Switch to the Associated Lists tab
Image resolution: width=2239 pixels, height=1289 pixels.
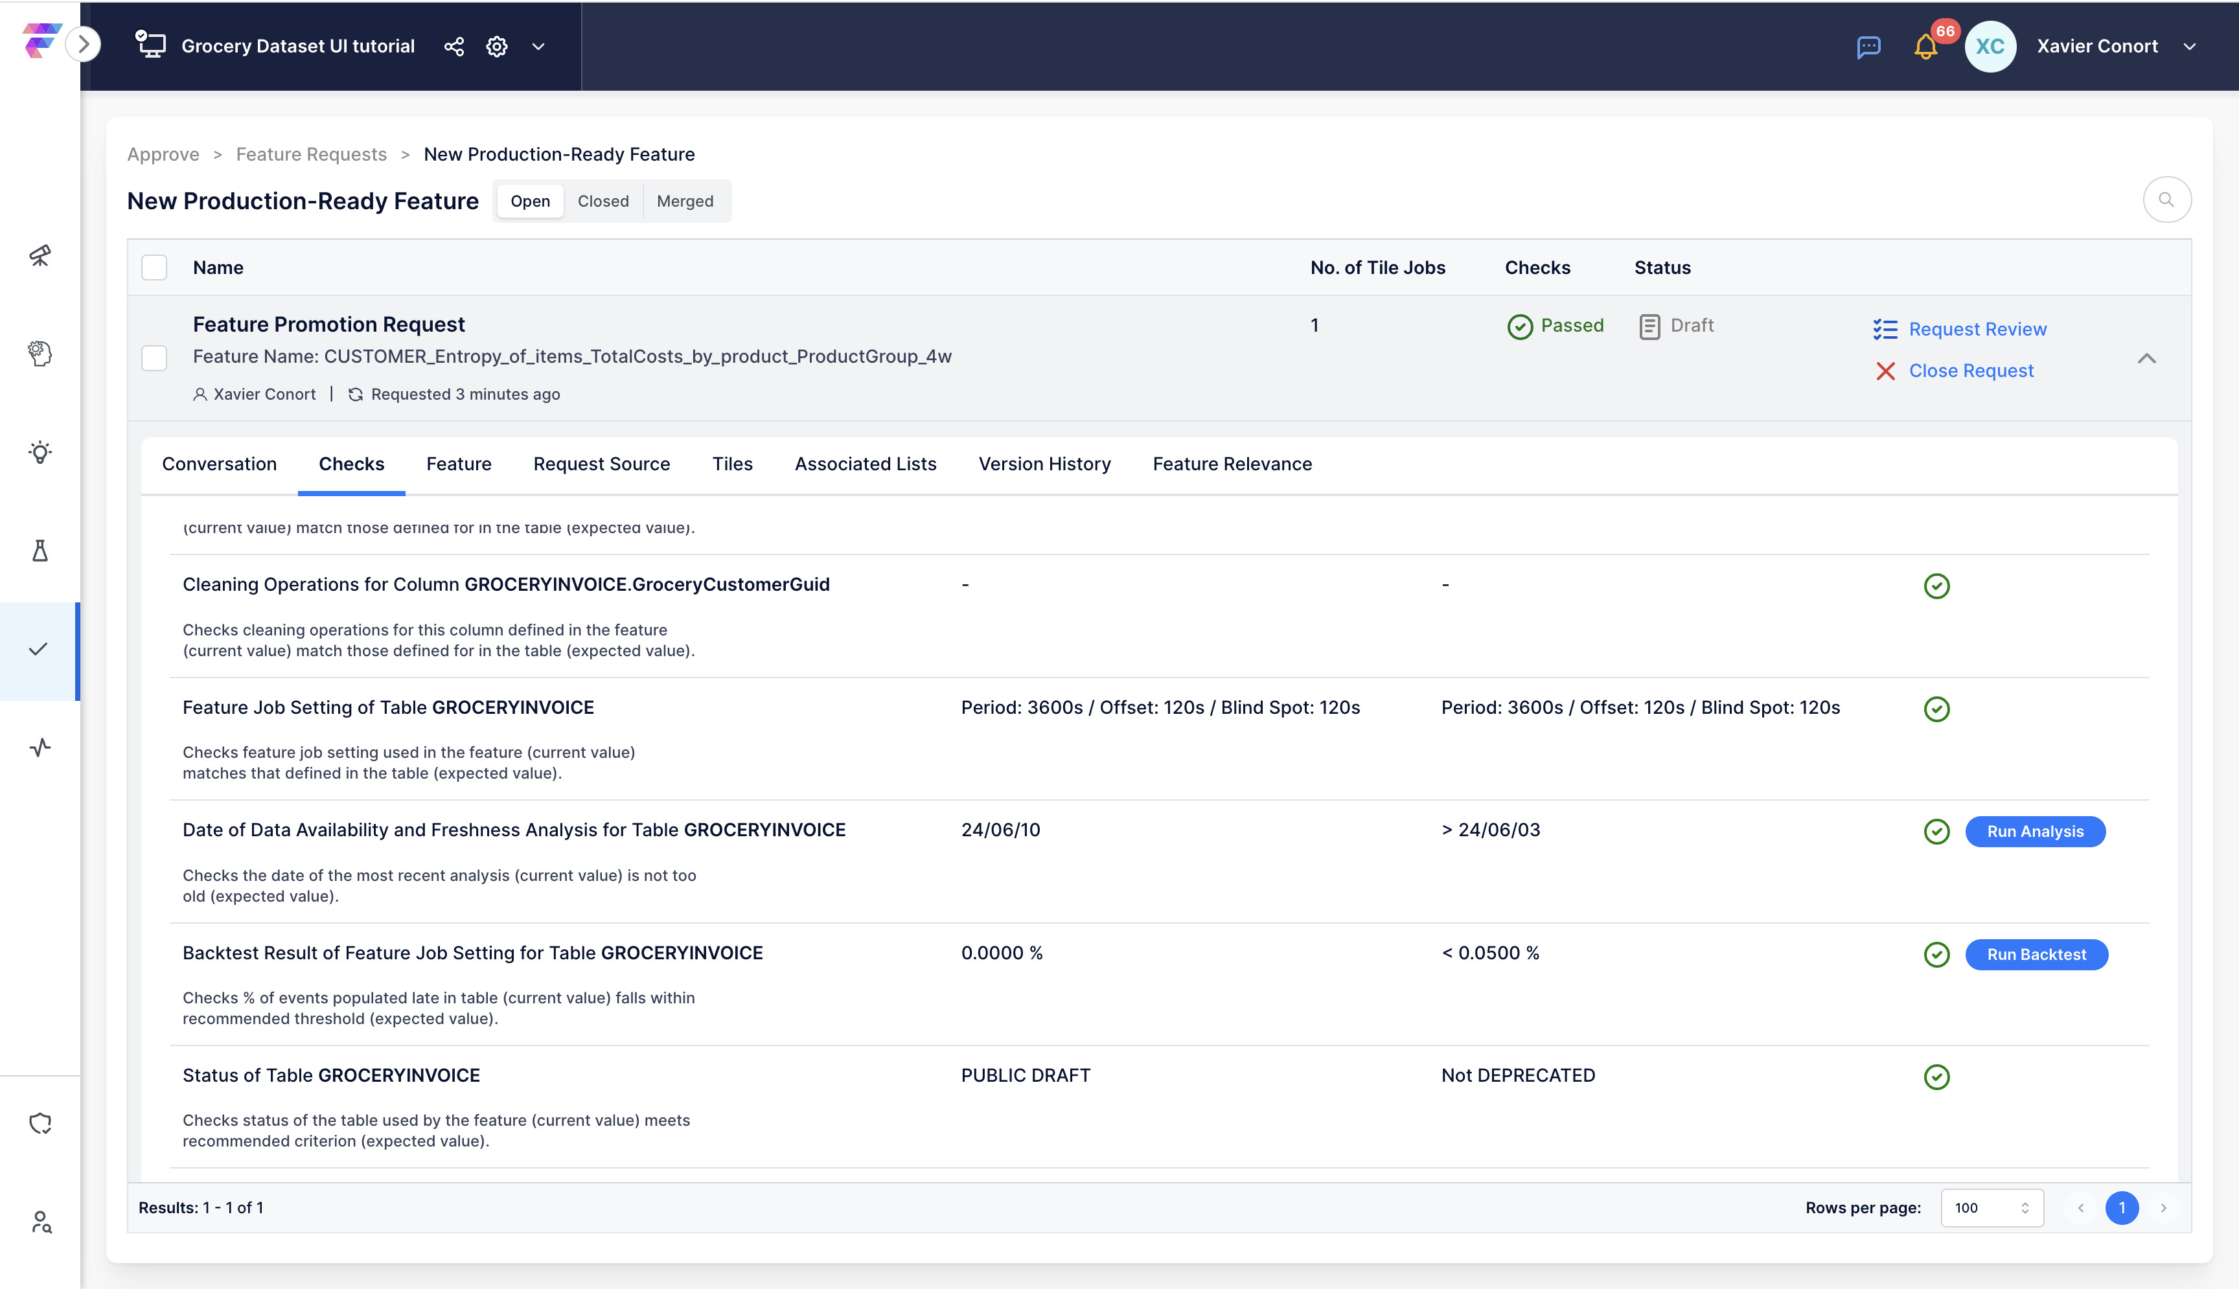(x=865, y=464)
